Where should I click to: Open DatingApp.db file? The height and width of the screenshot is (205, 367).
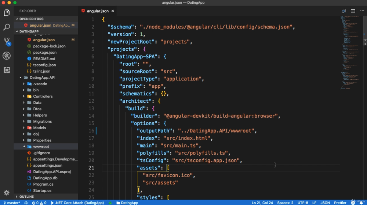click(x=46, y=178)
